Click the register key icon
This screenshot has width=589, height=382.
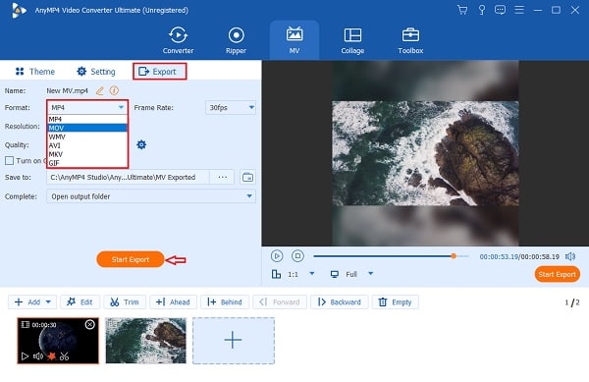click(x=482, y=10)
